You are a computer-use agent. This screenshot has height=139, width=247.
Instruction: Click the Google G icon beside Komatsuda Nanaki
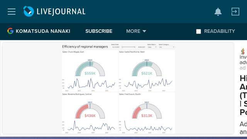10,31
